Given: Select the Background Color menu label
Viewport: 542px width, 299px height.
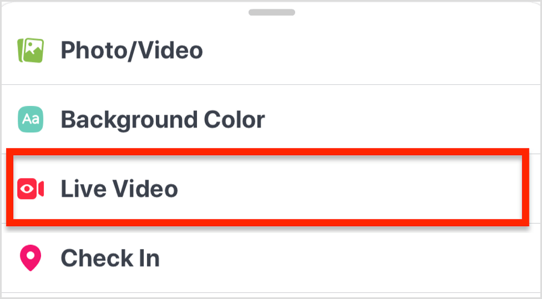Looking at the screenshot, I should click(163, 120).
